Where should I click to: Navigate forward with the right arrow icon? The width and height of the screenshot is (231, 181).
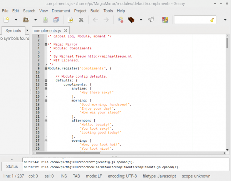coord(106,20)
